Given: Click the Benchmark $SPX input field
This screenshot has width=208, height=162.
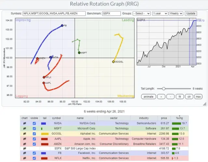Looking at the screenshot, I should 111,14.
